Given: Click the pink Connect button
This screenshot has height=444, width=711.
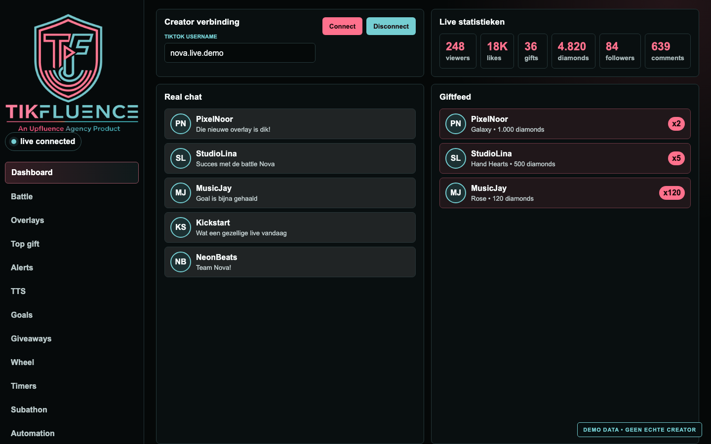Looking at the screenshot, I should pos(342,26).
